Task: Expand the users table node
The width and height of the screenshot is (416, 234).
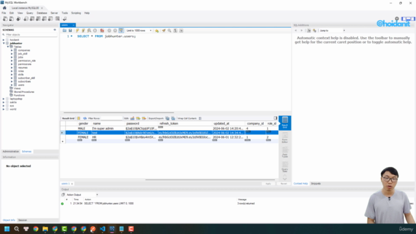Action: click(x=12, y=85)
